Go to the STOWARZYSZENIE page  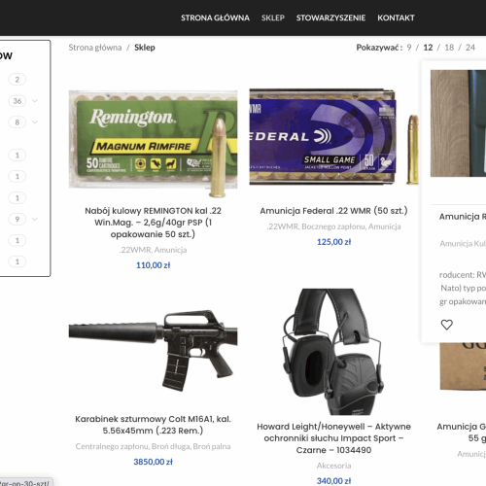pyautogui.click(x=330, y=17)
